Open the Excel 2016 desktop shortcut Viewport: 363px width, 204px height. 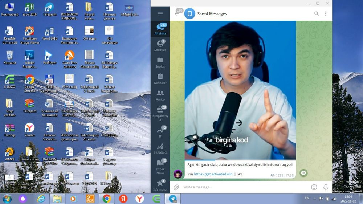pos(30,10)
